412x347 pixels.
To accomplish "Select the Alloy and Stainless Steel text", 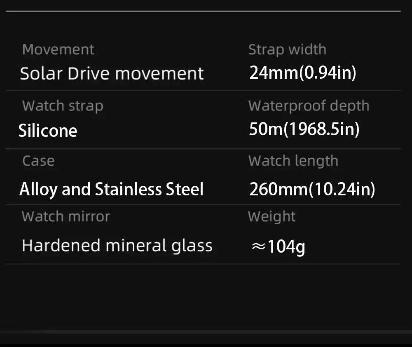I will [x=111, y=189].
